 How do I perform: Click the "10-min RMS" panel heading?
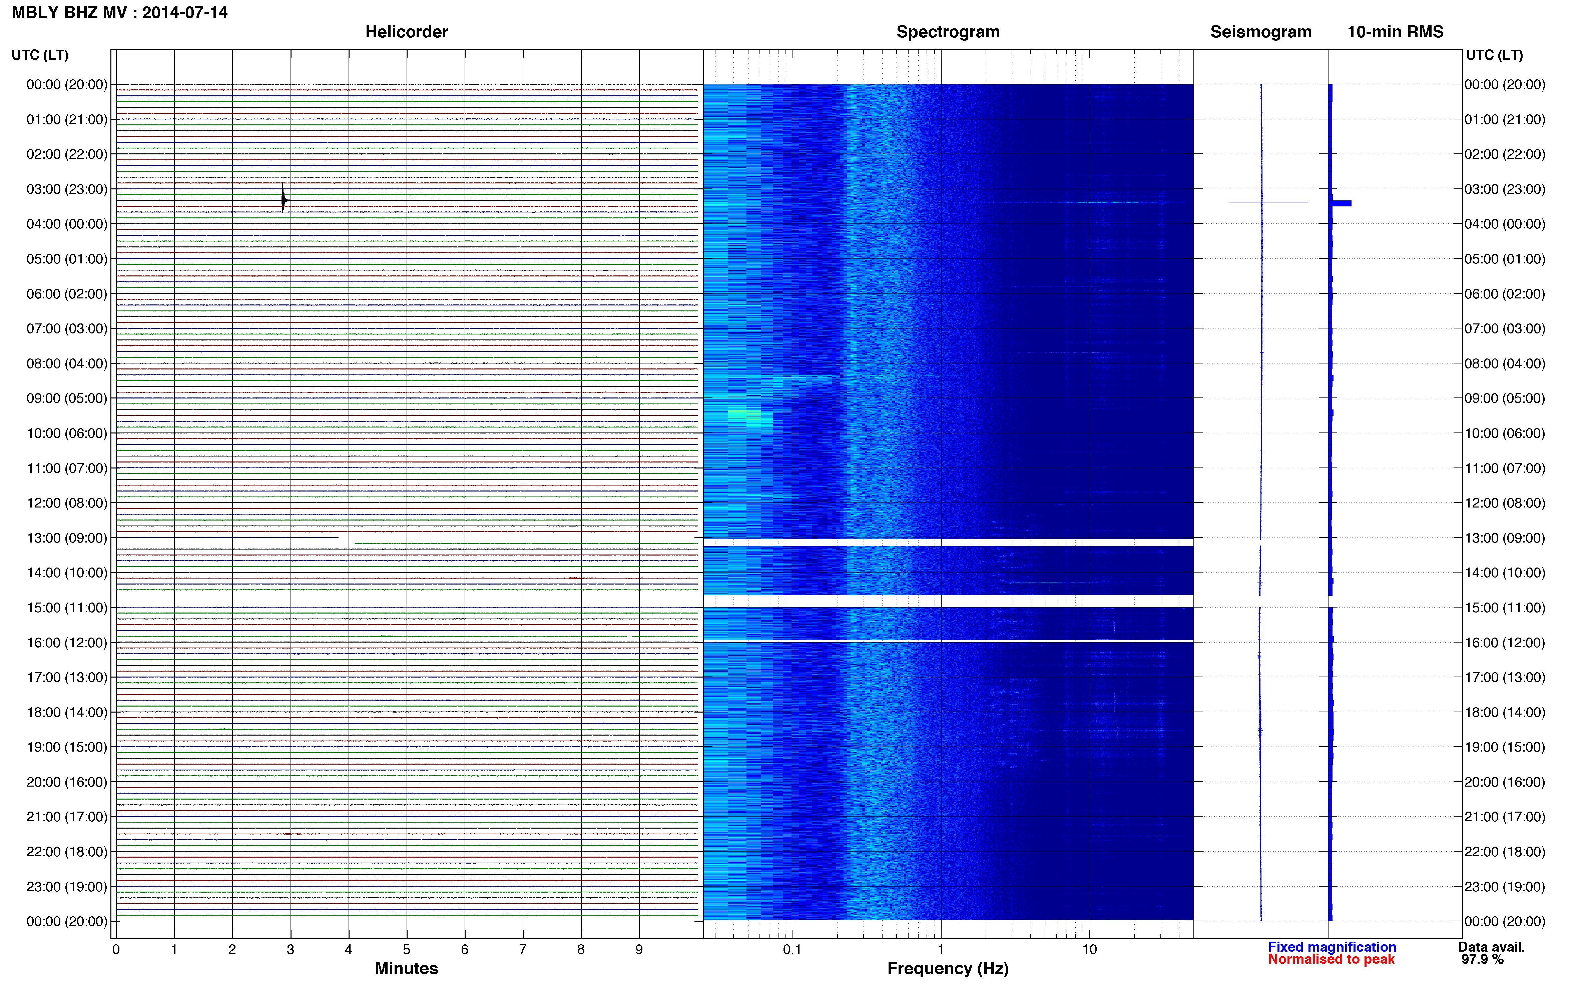[x=1395, y=32]
